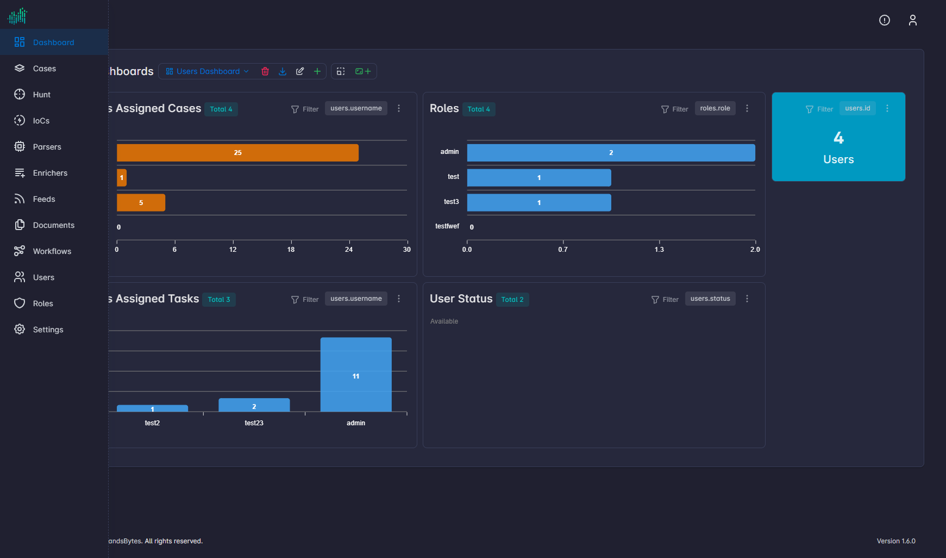Click the add widget icon

pyautogui.click(x=363, y=71)
